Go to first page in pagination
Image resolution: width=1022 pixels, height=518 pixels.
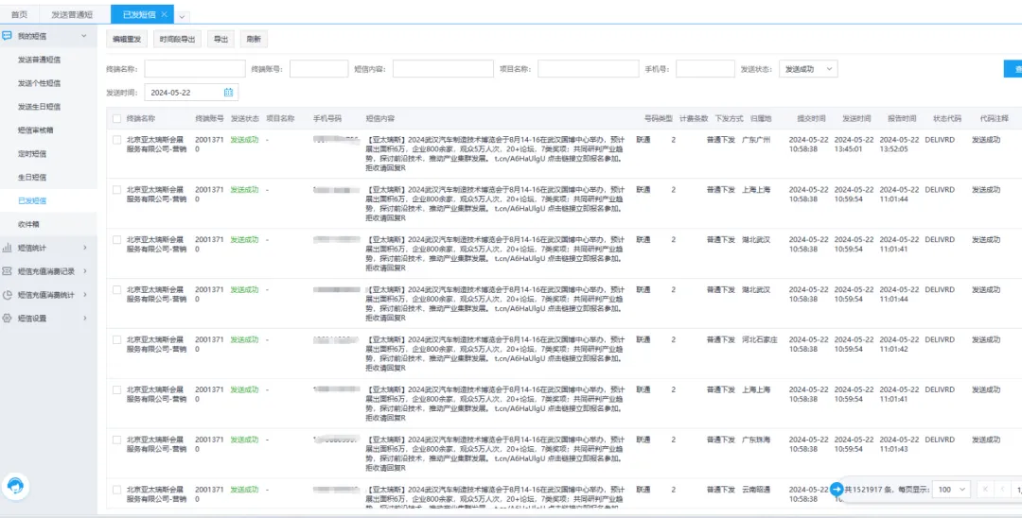pos(985,489)
